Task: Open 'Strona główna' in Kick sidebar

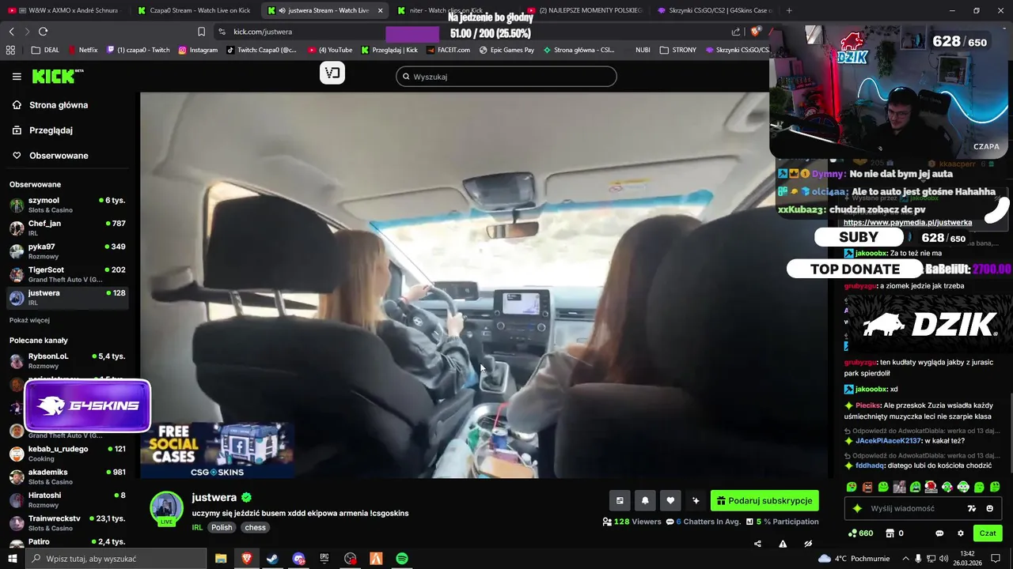Action: (59, 105)
